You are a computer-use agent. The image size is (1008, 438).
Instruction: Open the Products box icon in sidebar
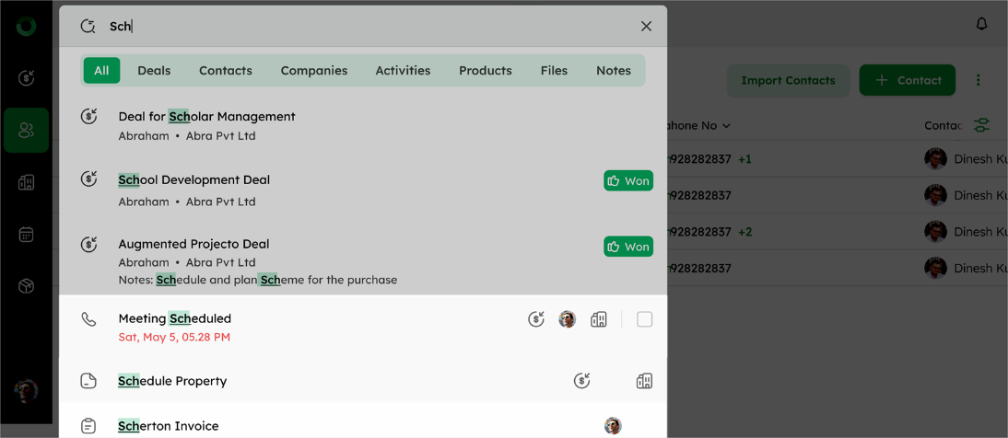click(x=26, y=287)
